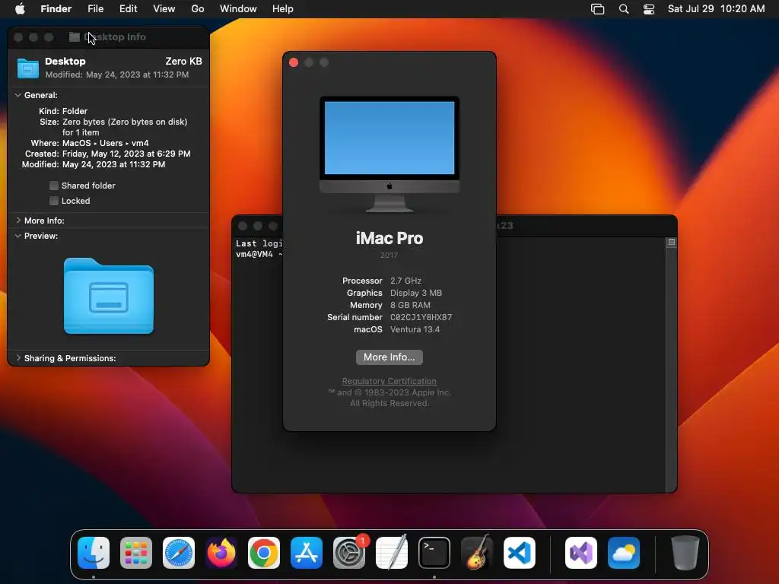Open Visual Studio Code in the Dock

point(520,553)
